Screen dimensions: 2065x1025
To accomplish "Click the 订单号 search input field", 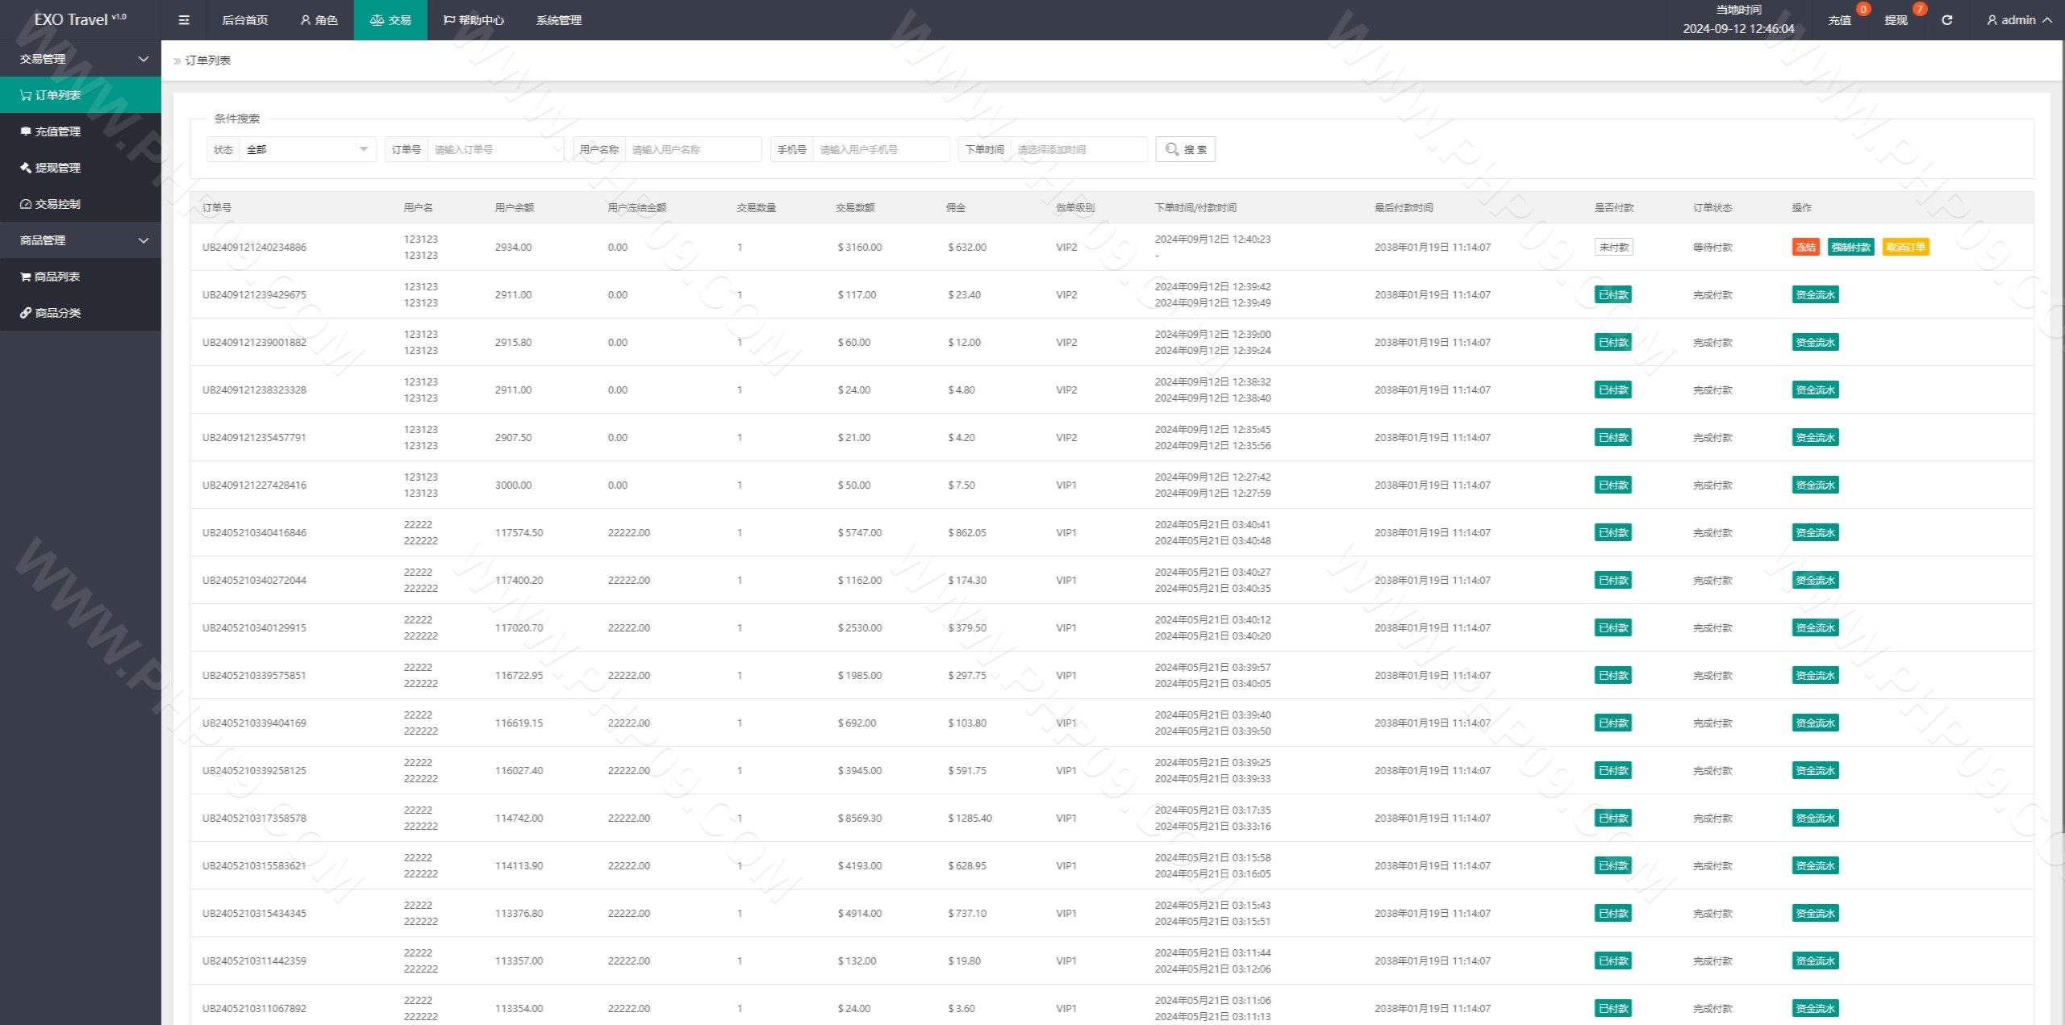I will [x=494, y=149].
